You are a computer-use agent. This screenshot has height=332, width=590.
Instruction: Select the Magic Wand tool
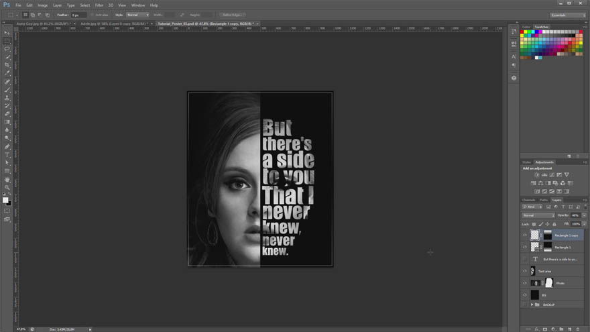(x=7, y=57)
